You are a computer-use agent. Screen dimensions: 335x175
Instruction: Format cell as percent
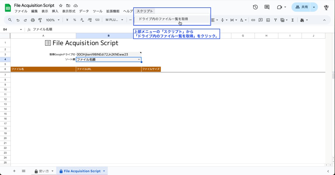pyautogui.click(x=75, y=20)
